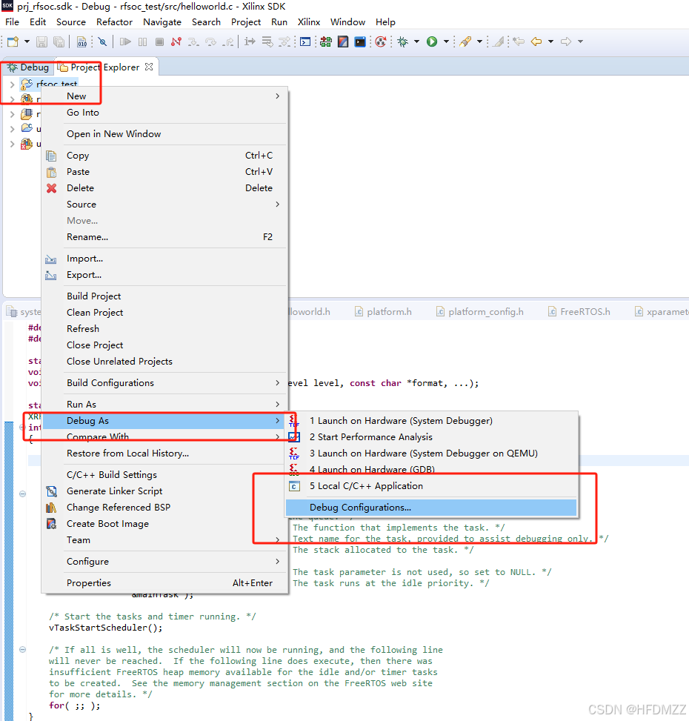
Task: Click the Step Return icon
Action: pyautogui.click(x=227, y=41)
